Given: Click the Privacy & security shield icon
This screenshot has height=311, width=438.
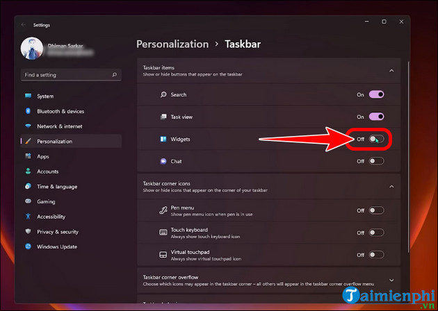Looking at the screenshot, I should click(28, 231).
